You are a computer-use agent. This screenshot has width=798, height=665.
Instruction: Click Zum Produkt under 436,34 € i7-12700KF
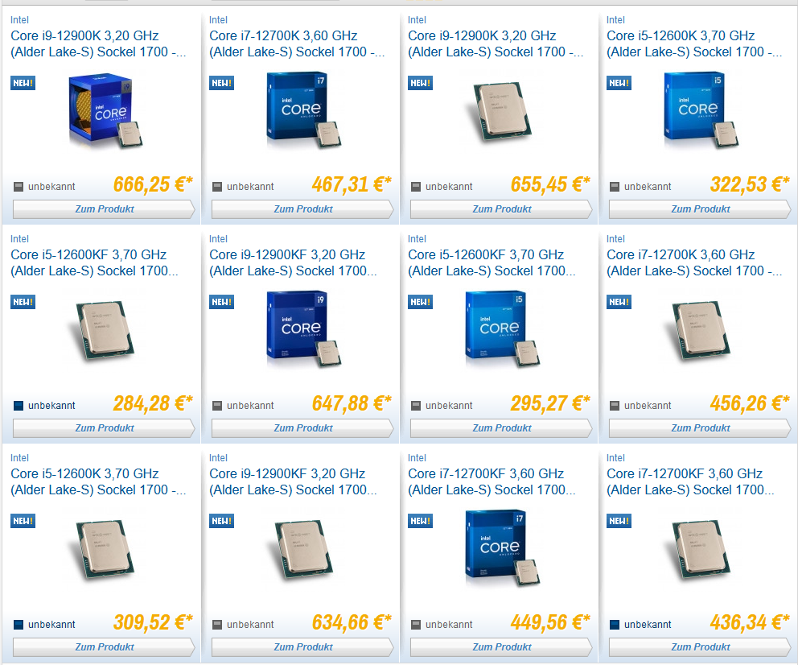point(700,647)
